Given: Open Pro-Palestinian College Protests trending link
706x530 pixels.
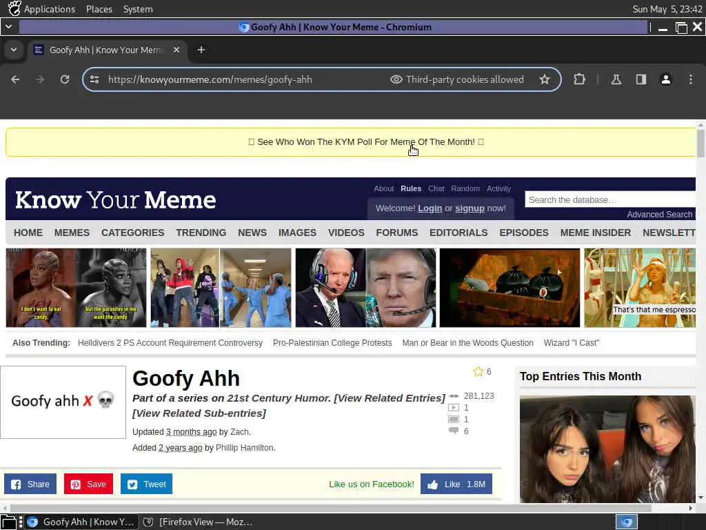Looking at the screenshot, I should point(332,343).
